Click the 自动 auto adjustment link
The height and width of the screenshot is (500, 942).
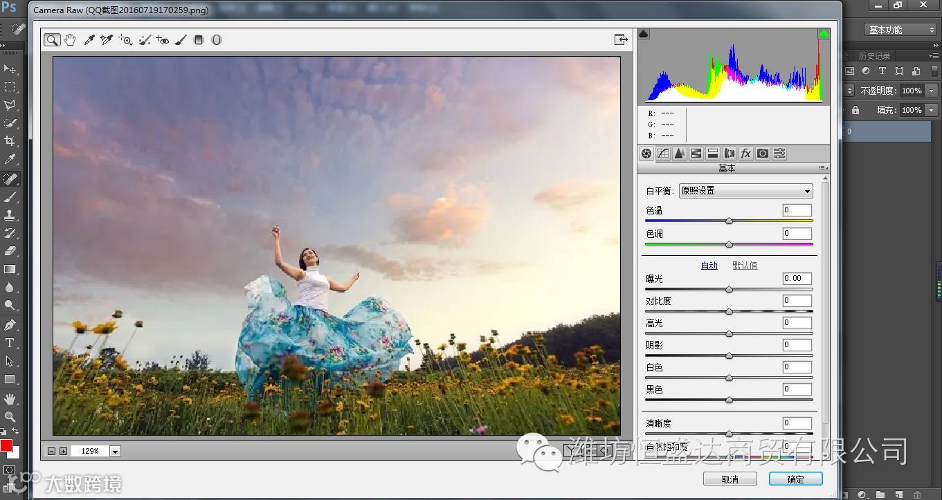point(709,266)
